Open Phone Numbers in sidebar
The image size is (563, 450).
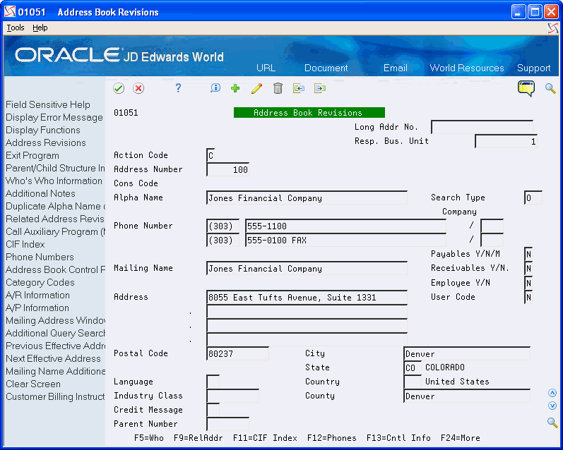40,257
